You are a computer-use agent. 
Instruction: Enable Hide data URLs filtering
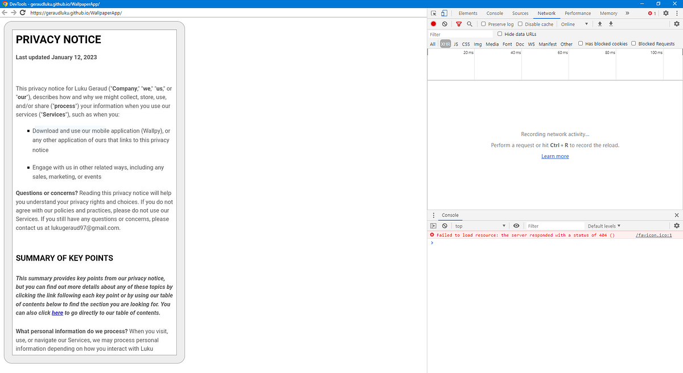499,34
